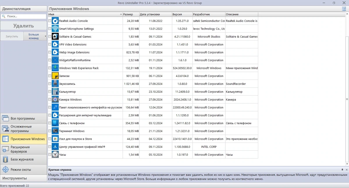Viewport: 349px width, 188px height.
Task: Click the Realtek Audio Console app icon
Action: 55,21
